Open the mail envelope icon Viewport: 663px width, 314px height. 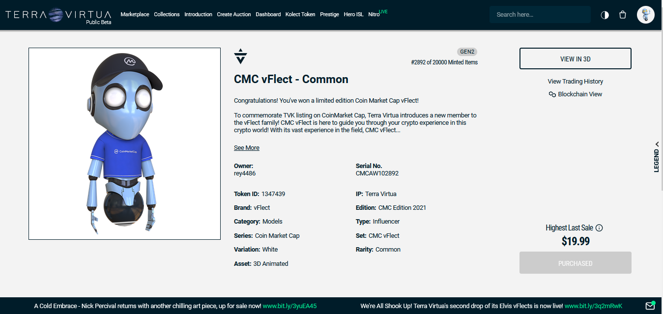pyautogui.click(x=650, y=306)
